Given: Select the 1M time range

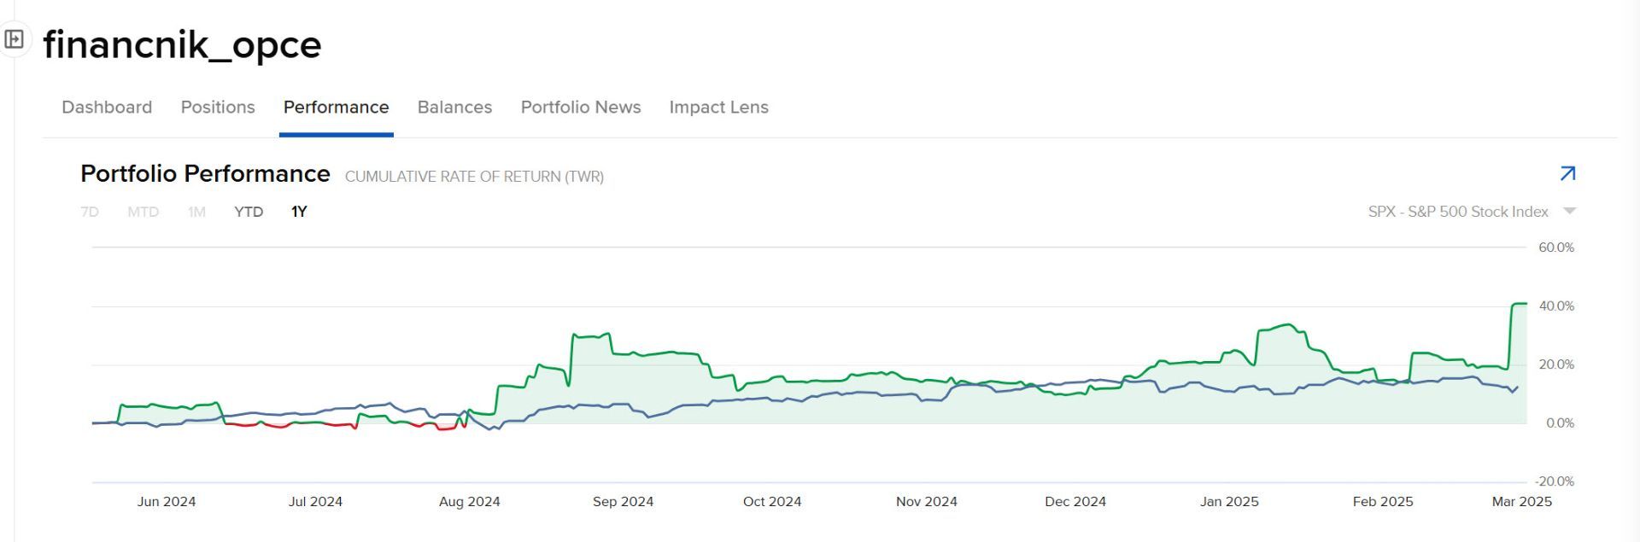Looking at the screenshot, I should (196, 212).
